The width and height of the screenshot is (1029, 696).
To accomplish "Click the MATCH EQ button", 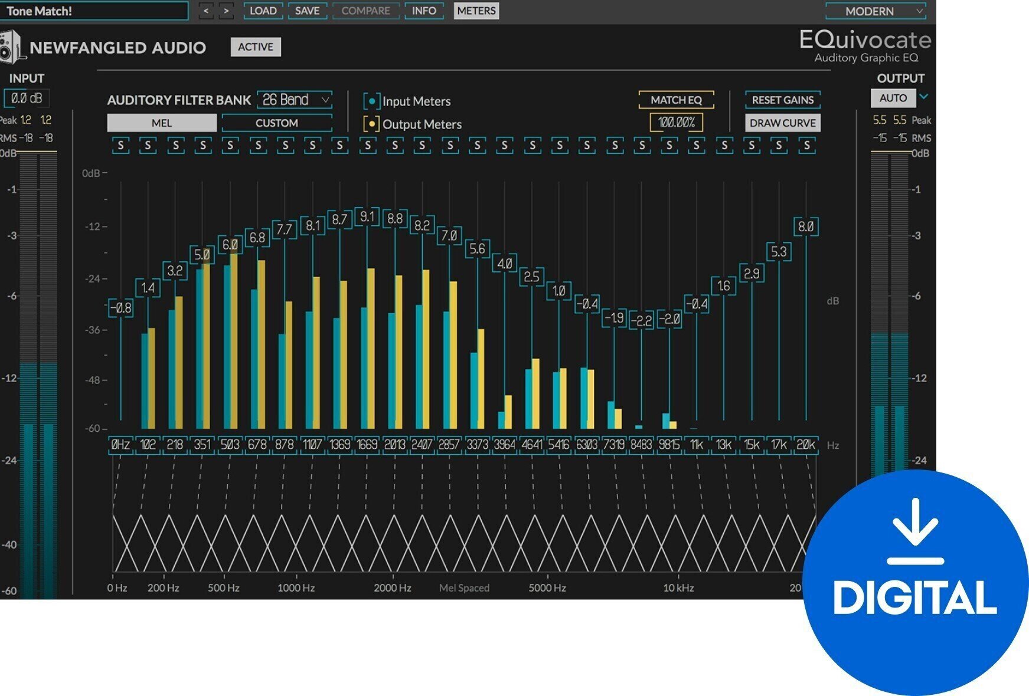I will coord(677,100).
